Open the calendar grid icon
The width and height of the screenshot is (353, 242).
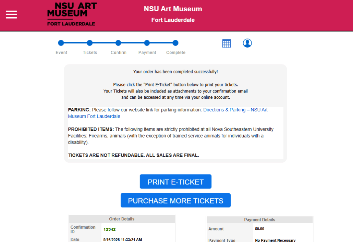click(227, 43)
